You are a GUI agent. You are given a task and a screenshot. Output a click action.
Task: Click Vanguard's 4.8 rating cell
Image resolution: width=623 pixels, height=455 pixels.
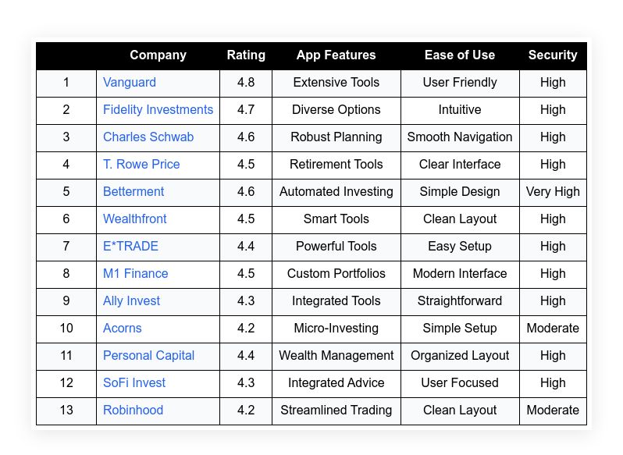246,83
